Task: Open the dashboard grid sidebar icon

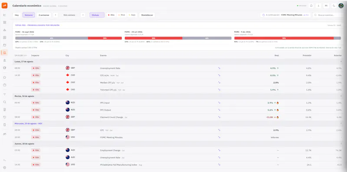Action: 4,22
